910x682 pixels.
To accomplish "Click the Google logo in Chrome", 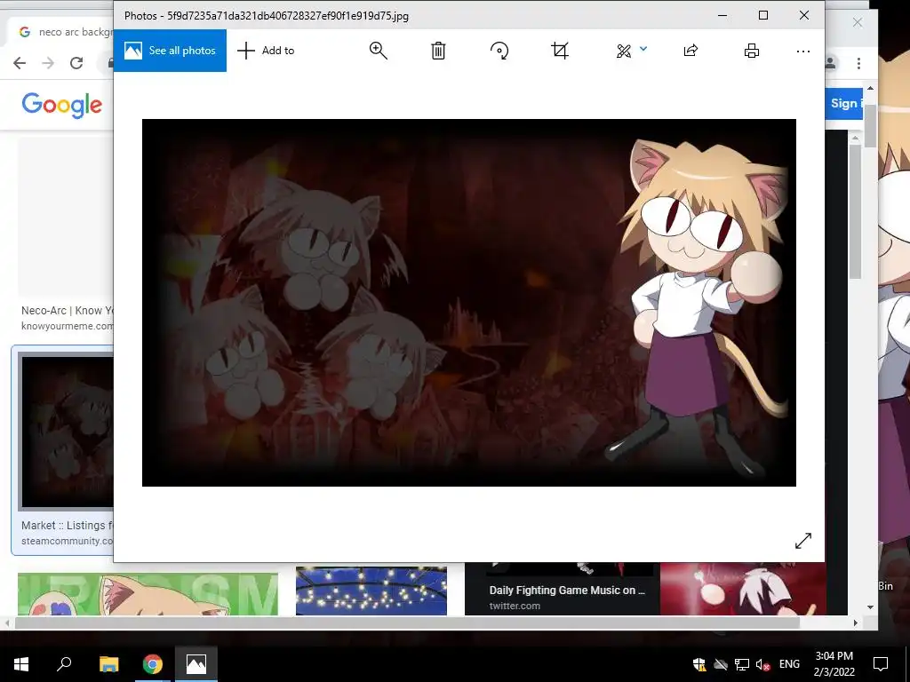I will [62, 105].
